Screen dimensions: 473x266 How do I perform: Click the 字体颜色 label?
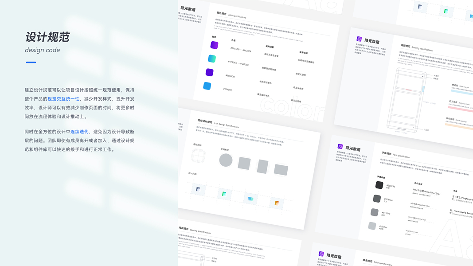pyautogui.click(x=381, y=177)
